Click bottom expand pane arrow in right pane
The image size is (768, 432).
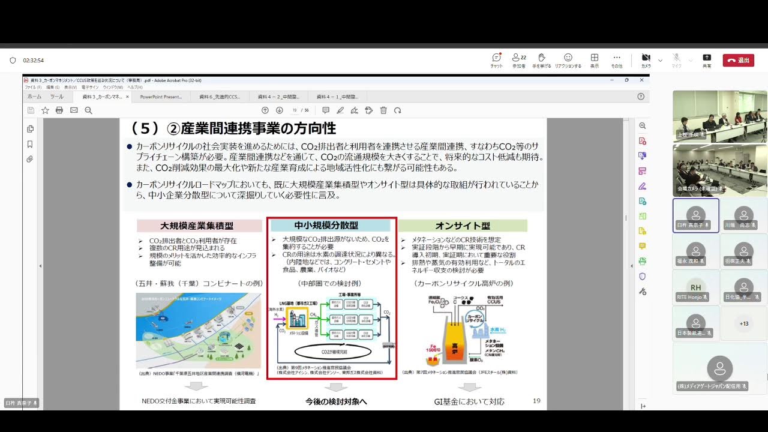pyautogui.click(x=643, y=406)
